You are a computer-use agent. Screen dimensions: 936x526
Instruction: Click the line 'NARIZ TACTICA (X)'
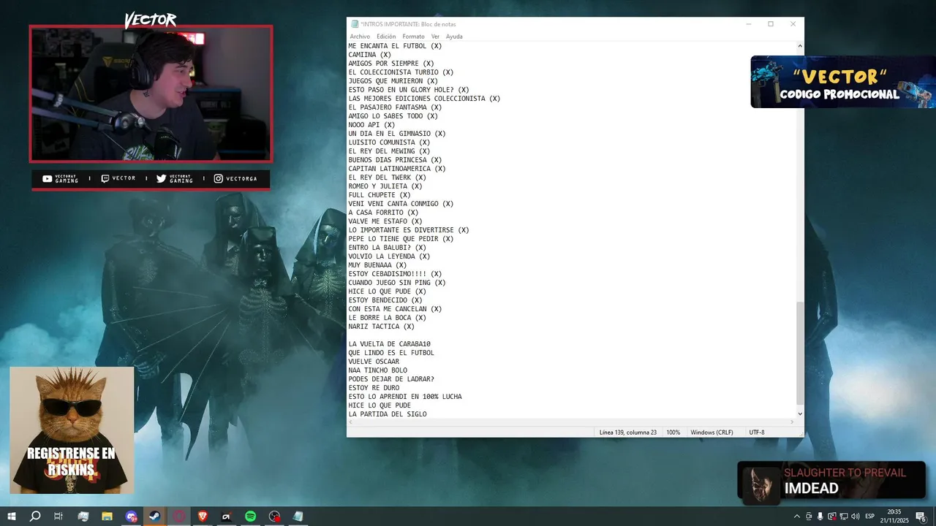click(x=381, y=327)
